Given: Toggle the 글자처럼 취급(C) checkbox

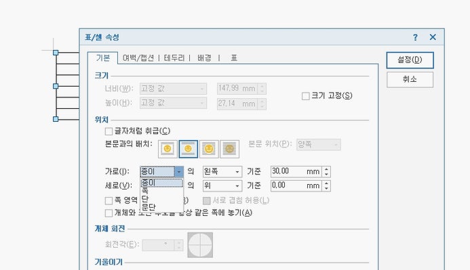Looking at the screenshot, I should [109, 131].
